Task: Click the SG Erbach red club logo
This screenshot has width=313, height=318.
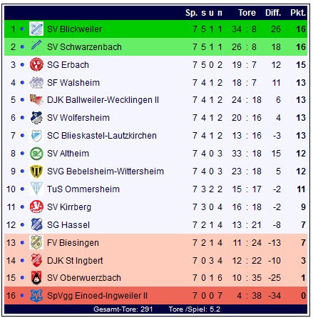Action: pos(36,64)
